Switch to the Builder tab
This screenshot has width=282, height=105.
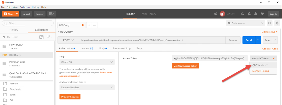(x=130, y=14)
